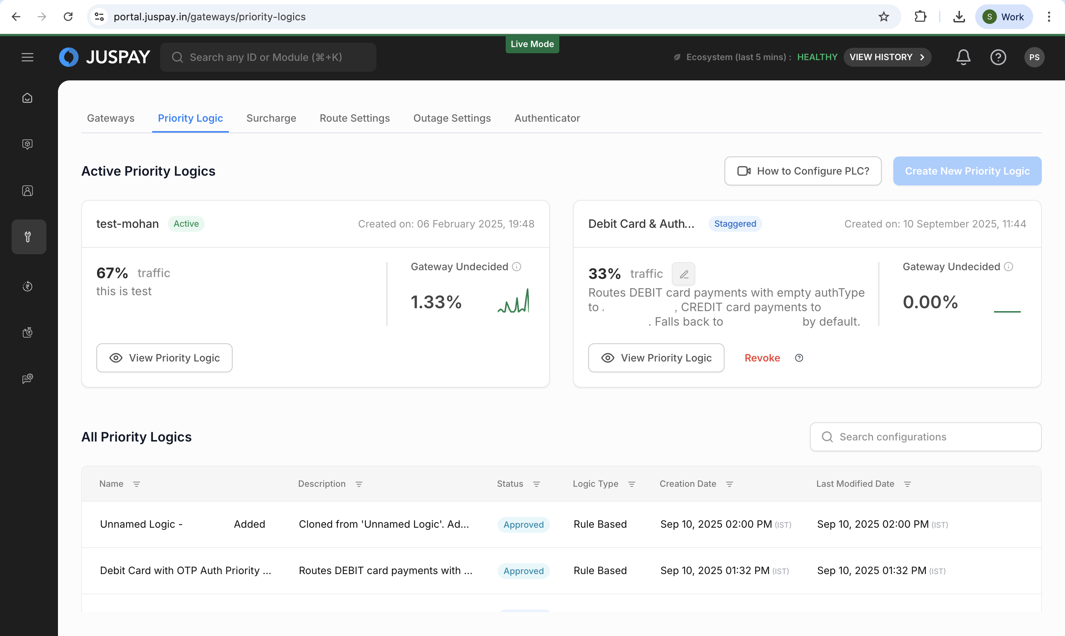
Task: Open the hamburger menu in header
Action: [x=28, y=57]
